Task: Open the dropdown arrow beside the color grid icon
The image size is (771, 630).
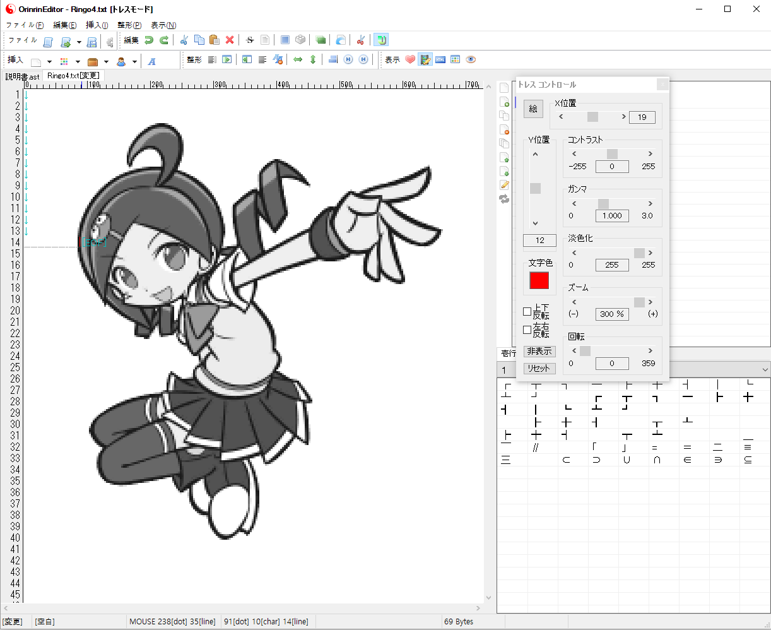Action: [x=78, y=62]
